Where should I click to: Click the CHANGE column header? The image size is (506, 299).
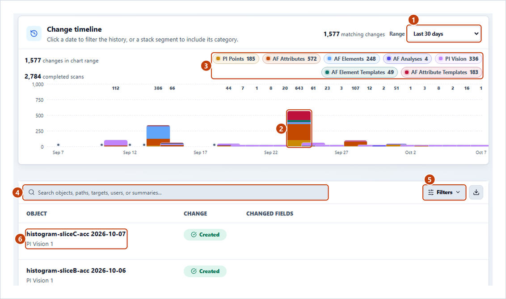point(195,214)
